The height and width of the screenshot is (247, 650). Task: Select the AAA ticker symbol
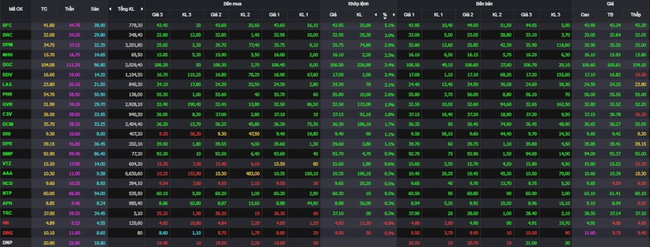pyautogui.click(x=8, y=173)
